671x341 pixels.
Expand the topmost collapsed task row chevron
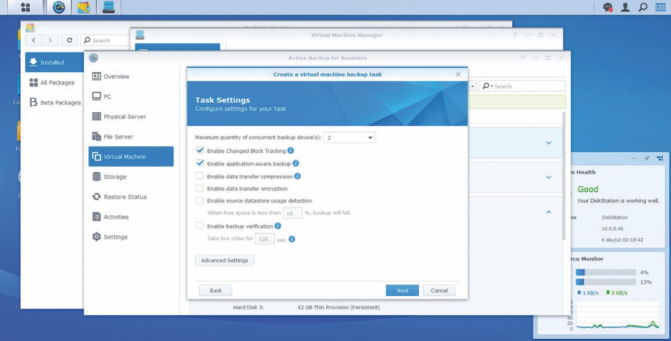pyautogui.click(x=549, y=143)
